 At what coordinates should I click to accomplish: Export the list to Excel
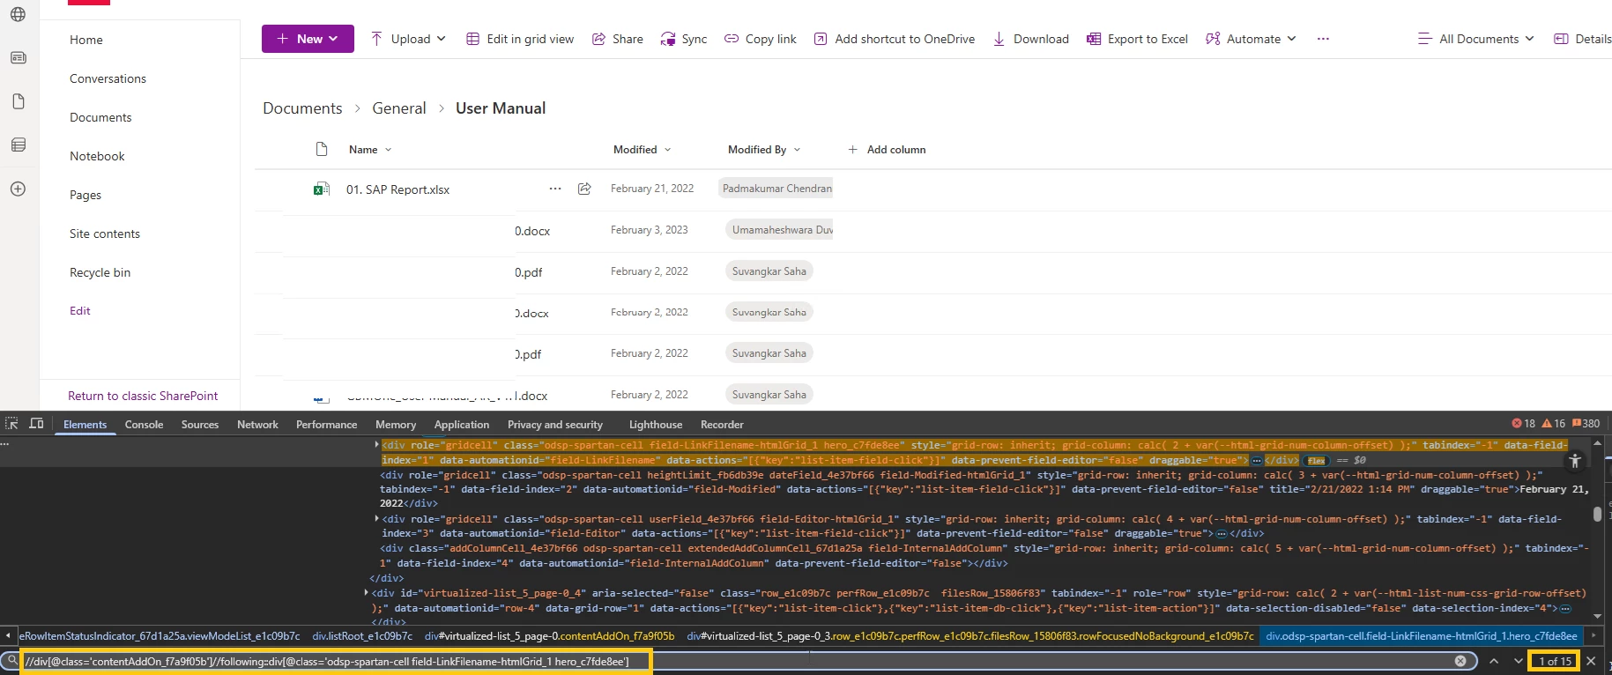1137,39
